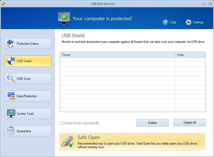Go to the Data Protection section
Screen dimensions: 214x157
[28, 96]
